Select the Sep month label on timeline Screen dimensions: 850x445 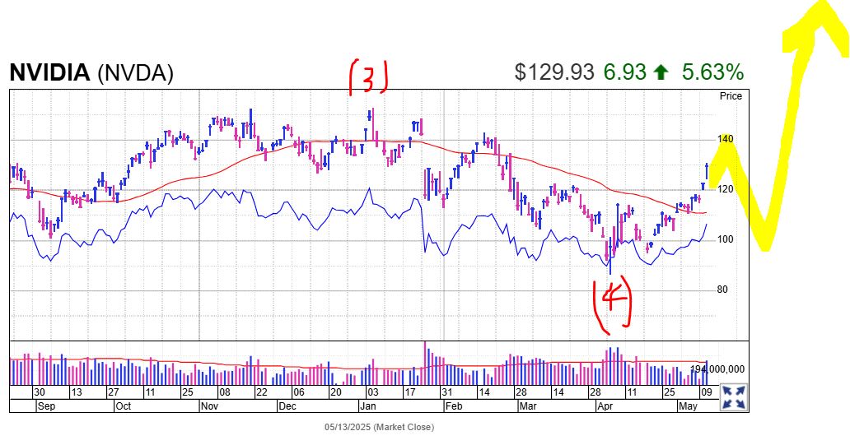[46, 406]
